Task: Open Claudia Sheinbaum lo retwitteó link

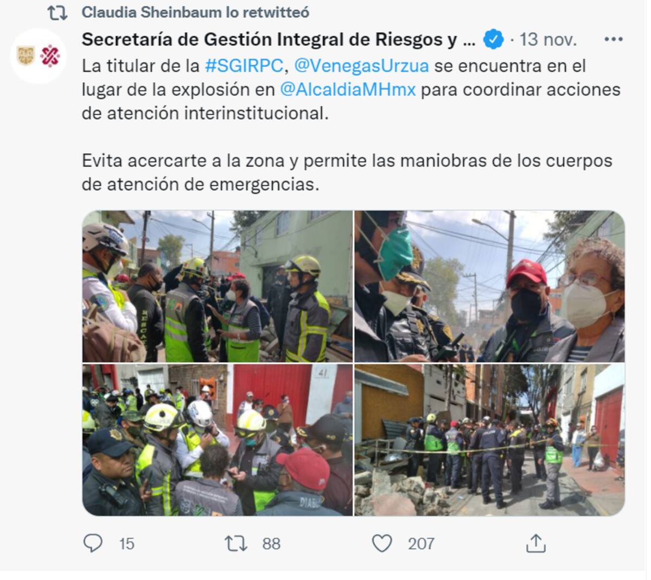Action: pos(195,12)
